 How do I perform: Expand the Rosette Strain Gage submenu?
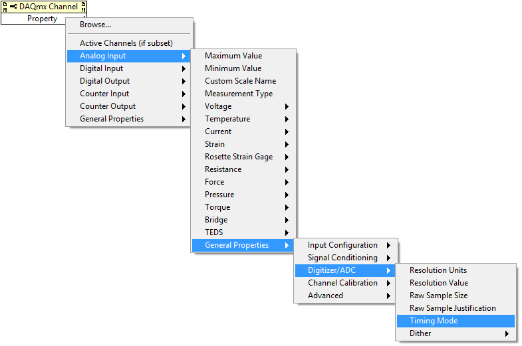[x=243, y=157]
